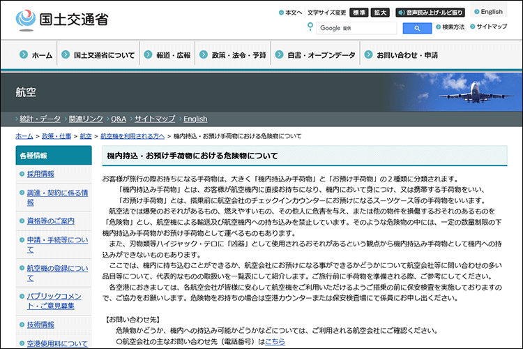Click the bullet icon beside 技術情報
The image size is (523, 349).
[x=22, y=325]
